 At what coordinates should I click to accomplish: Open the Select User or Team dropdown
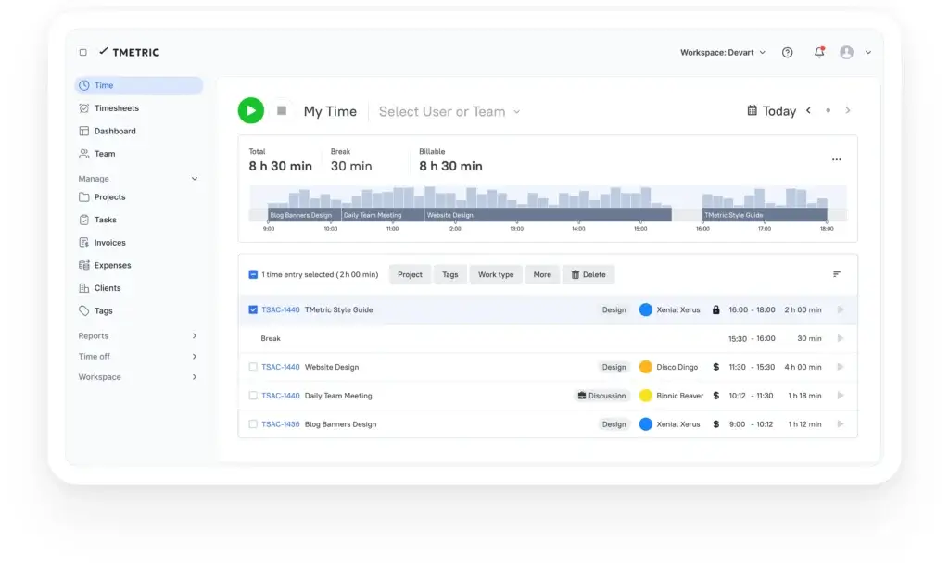pos(449,111)
